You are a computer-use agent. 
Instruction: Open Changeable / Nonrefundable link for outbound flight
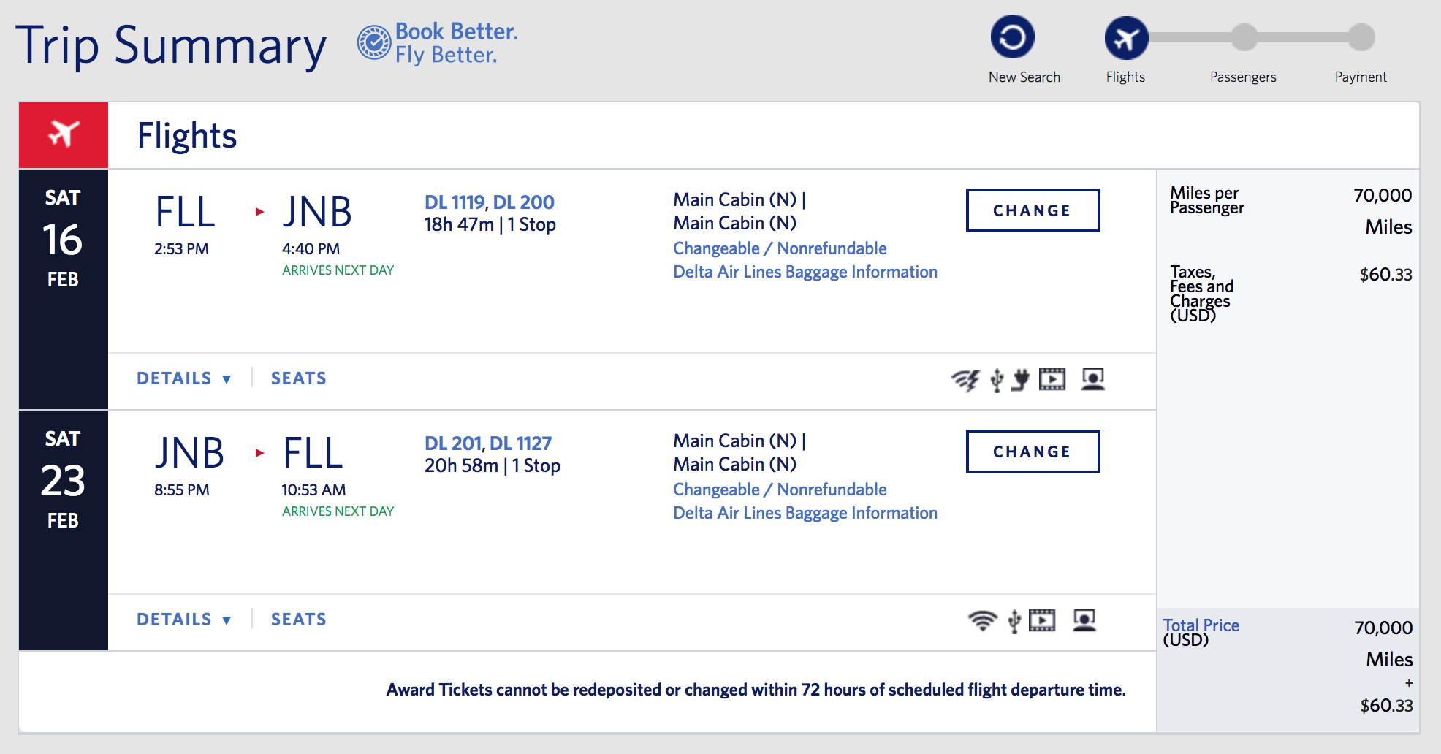pyautogui.click(x=780, y=248)
